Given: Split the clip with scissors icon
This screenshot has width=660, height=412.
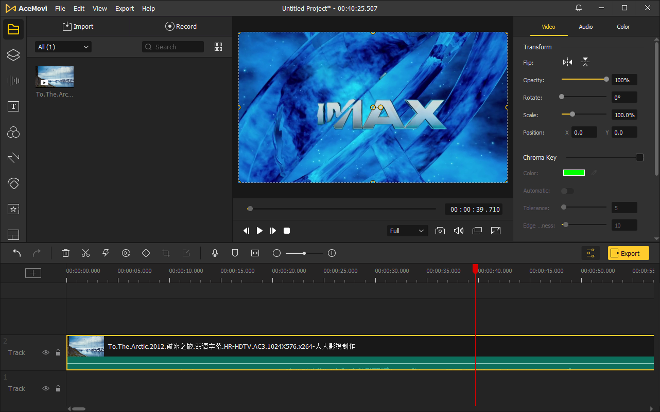Looking at the screenshot, I should click(86, 253).
